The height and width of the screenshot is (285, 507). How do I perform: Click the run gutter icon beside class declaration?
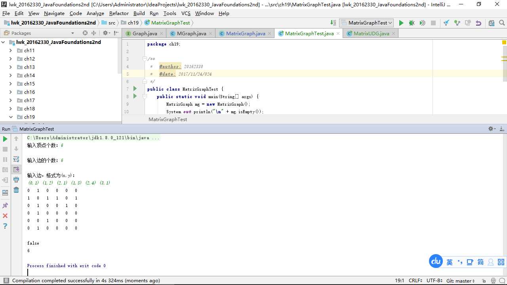(135, 89)
